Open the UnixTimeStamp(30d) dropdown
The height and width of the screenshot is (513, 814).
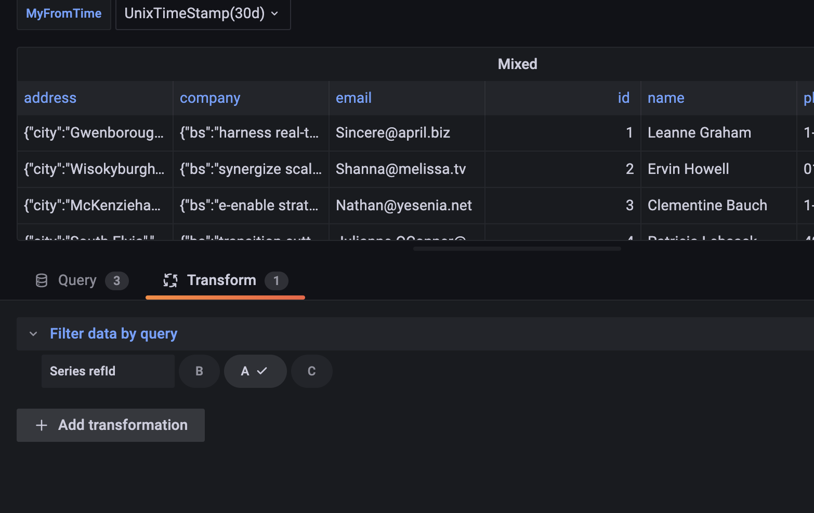pos(203,14)
